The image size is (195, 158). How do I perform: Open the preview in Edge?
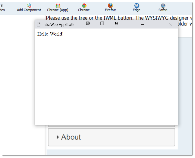coord(137,7)
